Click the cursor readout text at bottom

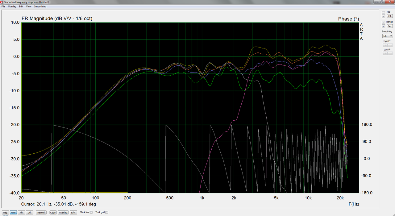[x=59, y=204]
